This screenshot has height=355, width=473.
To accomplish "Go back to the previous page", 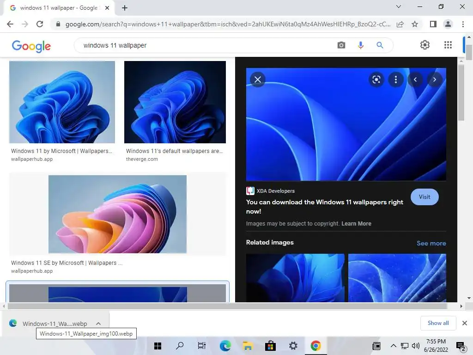I will tap(10, 24).
